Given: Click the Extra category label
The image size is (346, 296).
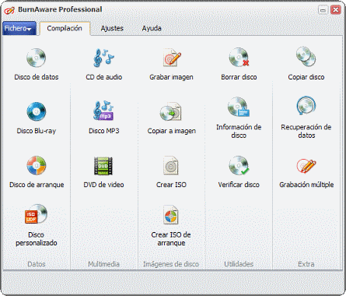Looking at the screenshot, I should click(306, 264).
